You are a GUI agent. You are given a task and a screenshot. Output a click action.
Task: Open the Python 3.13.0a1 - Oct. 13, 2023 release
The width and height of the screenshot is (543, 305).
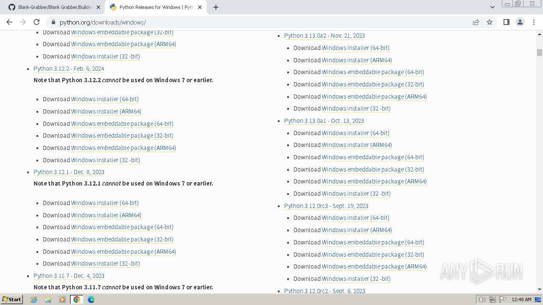(324, 121)
